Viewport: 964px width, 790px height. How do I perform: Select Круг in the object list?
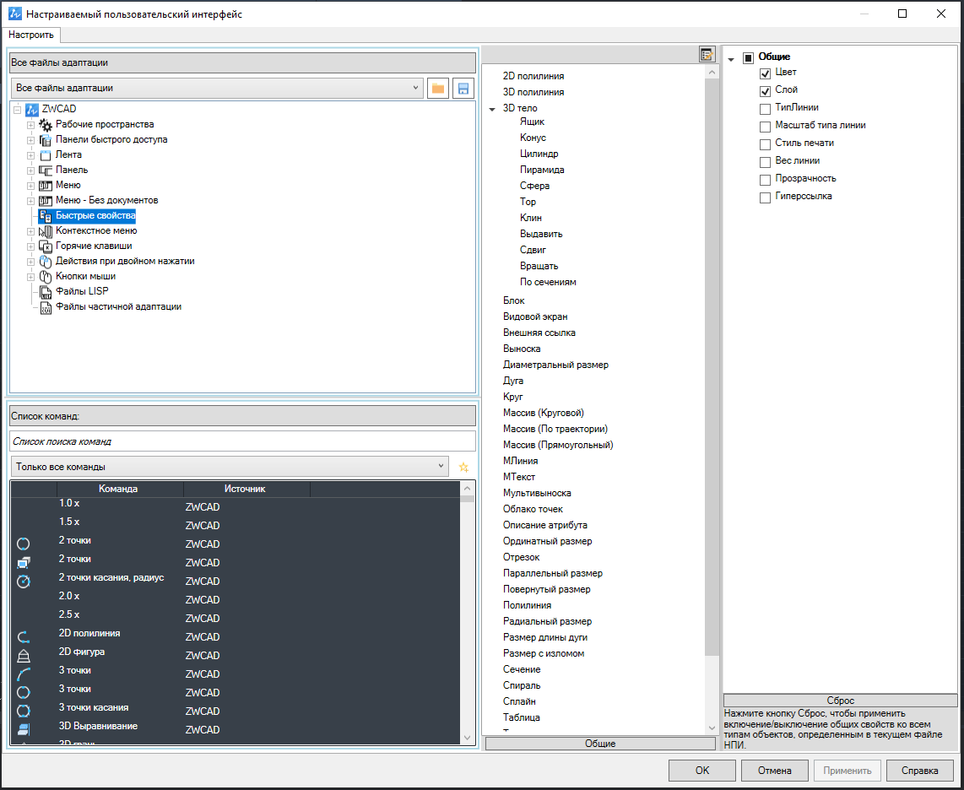[513, 397]
